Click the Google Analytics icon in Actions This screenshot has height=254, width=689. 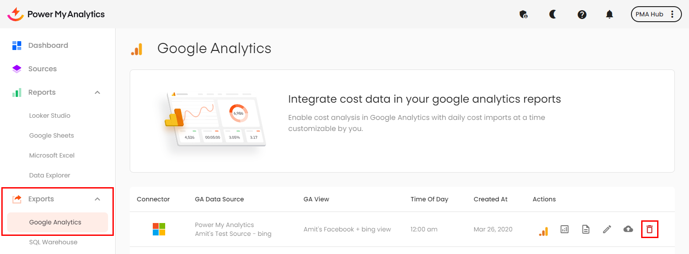click(x=543, y=230)
